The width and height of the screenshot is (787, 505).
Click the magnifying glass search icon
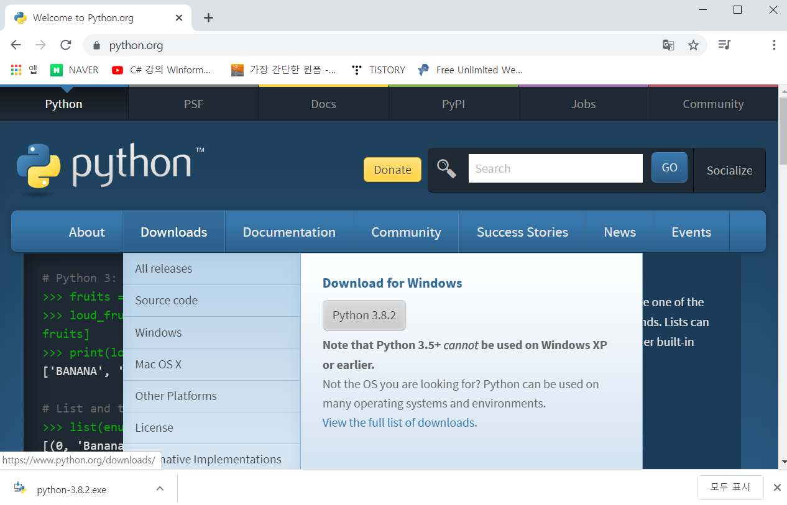446,168
